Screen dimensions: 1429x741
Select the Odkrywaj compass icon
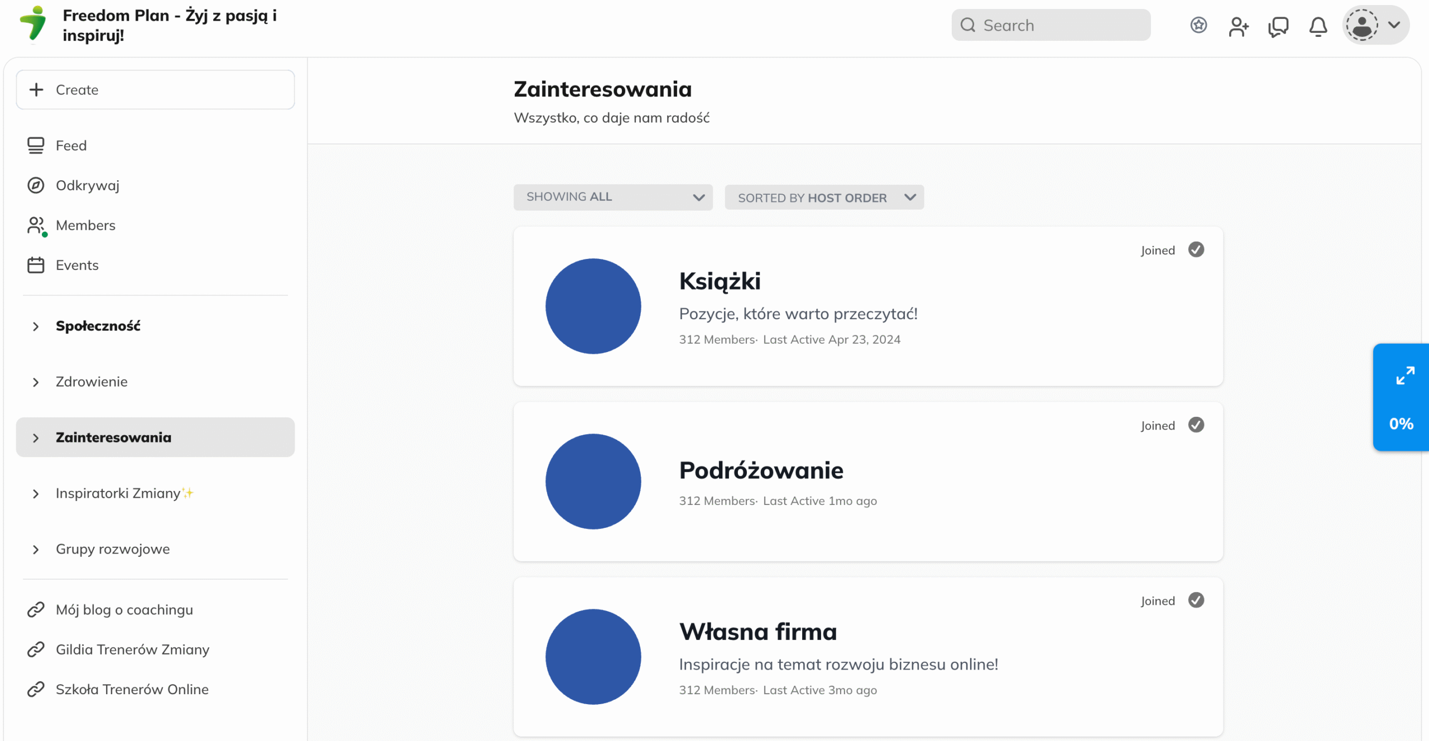[36, 185]
